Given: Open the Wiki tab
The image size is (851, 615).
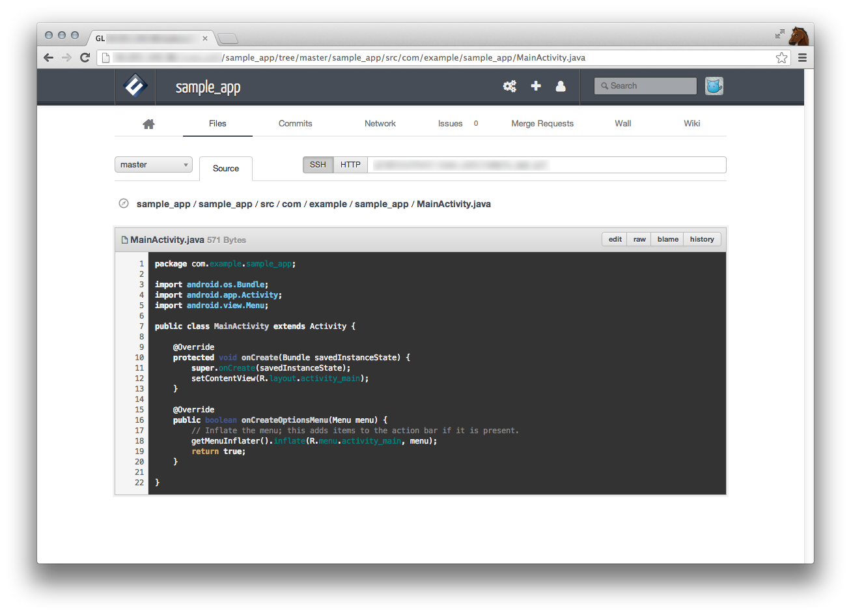Looking at the screenshot, I should [x=691, y=124].
